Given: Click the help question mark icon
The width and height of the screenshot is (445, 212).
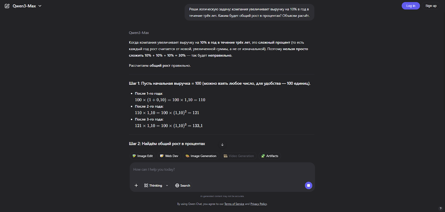Looking at the screenshot, I should click(x=440, y=208).
